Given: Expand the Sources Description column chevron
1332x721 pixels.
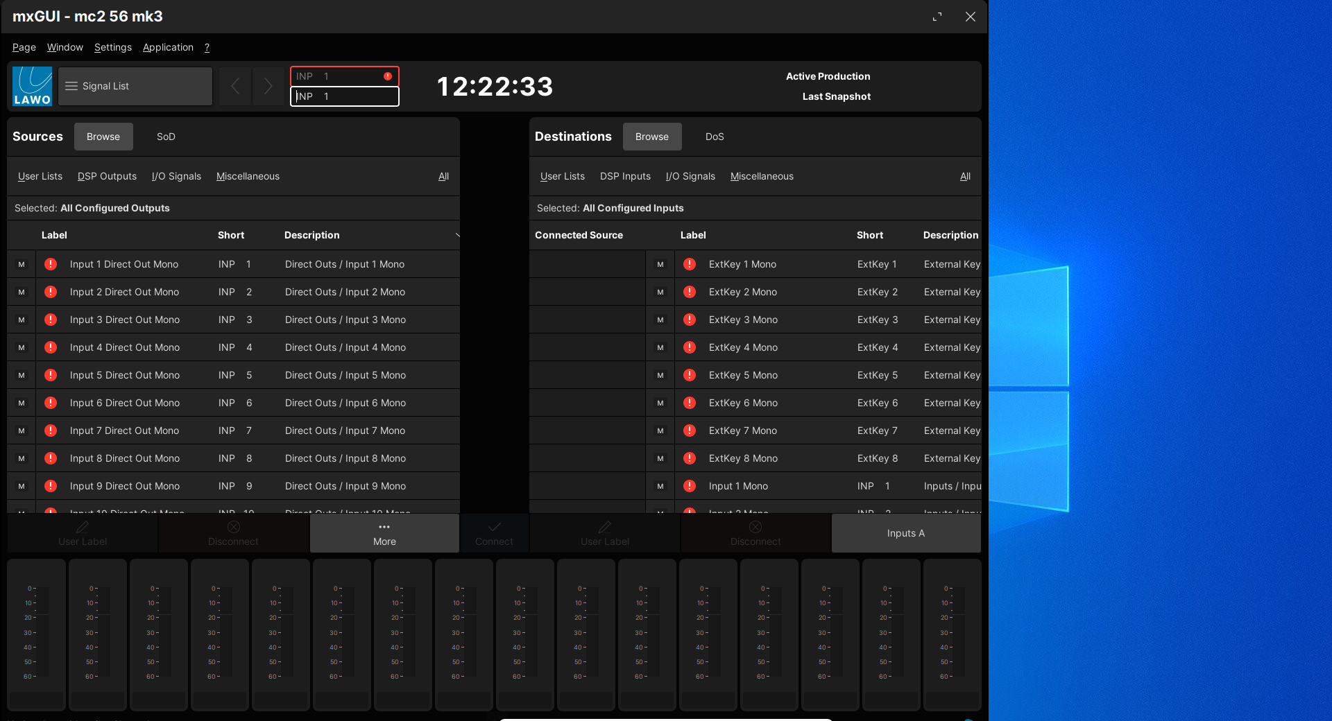Looking at the screenshot, I should [457, 235].
